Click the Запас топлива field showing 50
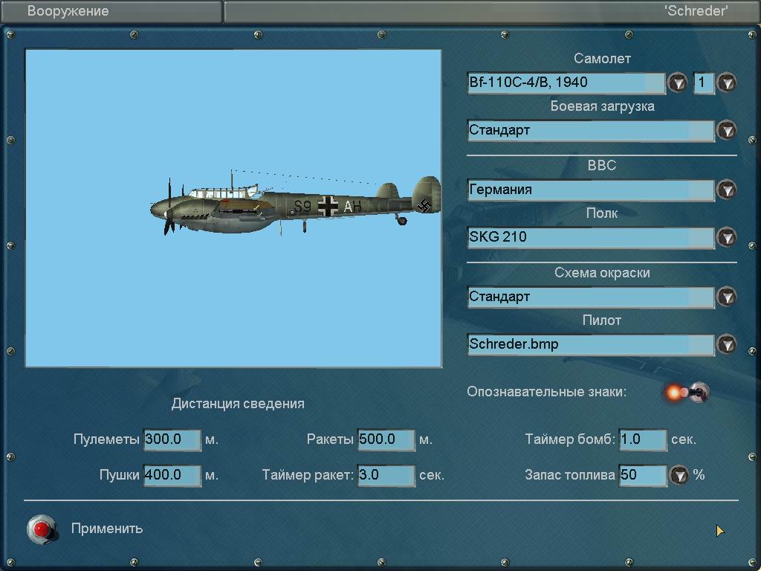This screenshot has height=571, width=761. pos(643,475)
